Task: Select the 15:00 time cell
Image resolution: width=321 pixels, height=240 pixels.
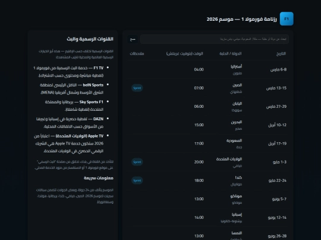Action: coord(199,125)
